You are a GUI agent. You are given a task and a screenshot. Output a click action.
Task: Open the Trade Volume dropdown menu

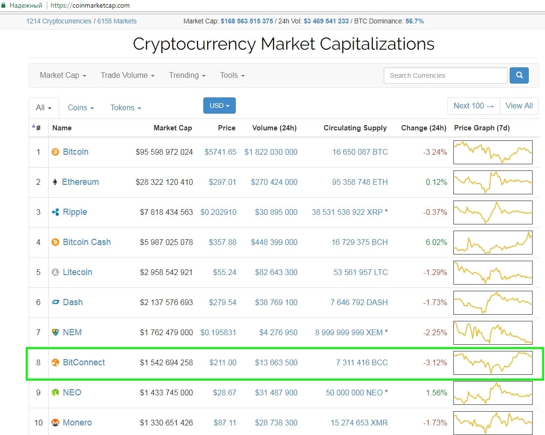pos(127,75)
